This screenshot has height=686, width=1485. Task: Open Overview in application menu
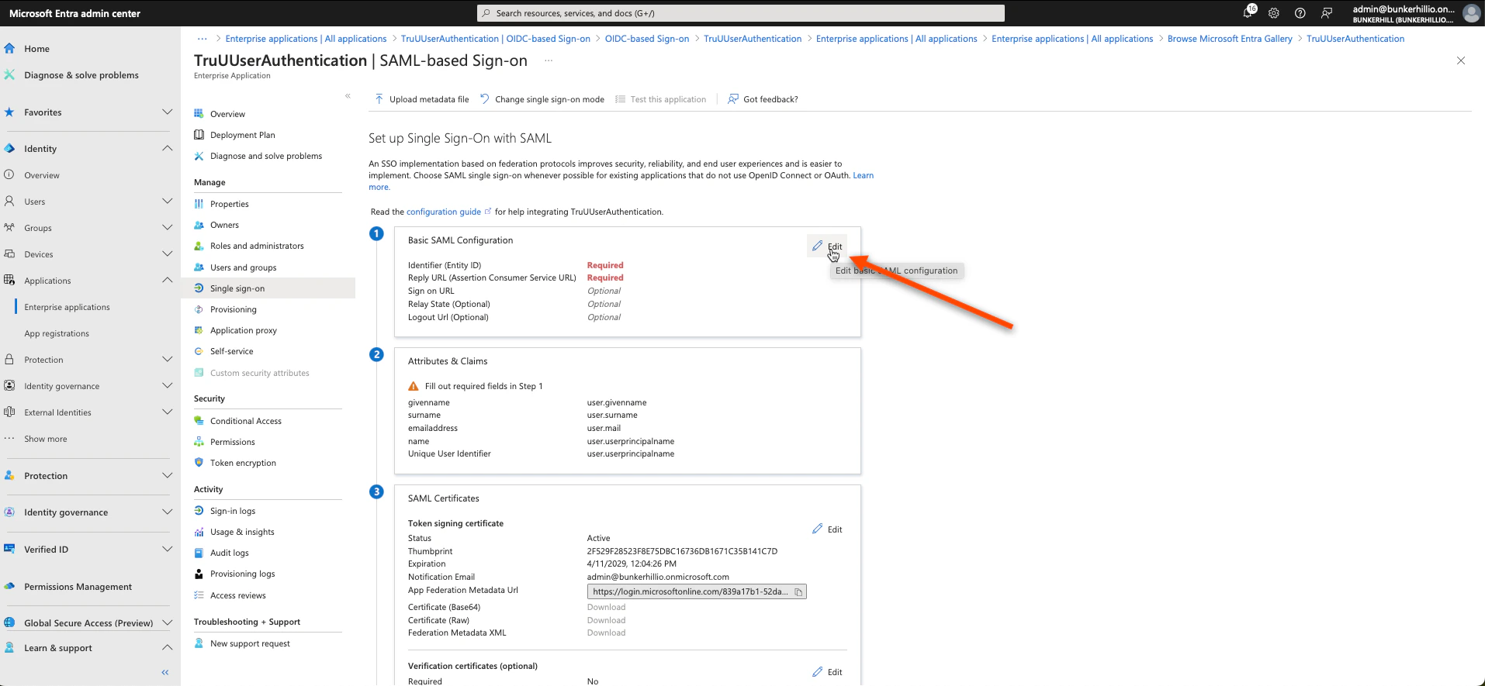point(227,114)
